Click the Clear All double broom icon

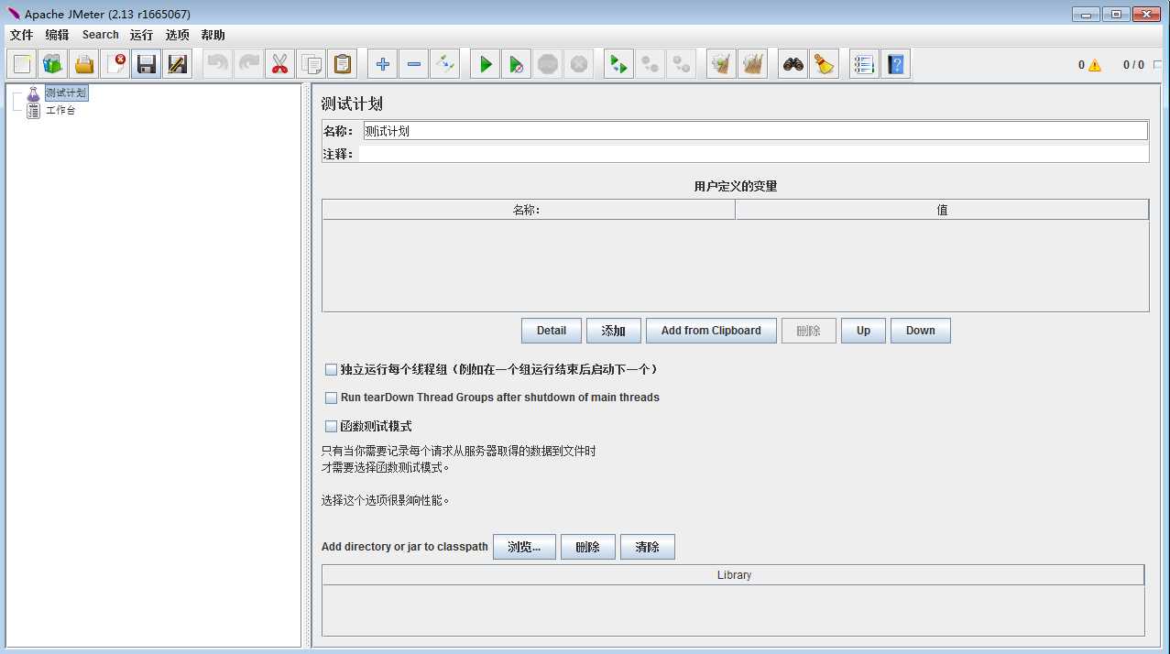tap(753, 64)
